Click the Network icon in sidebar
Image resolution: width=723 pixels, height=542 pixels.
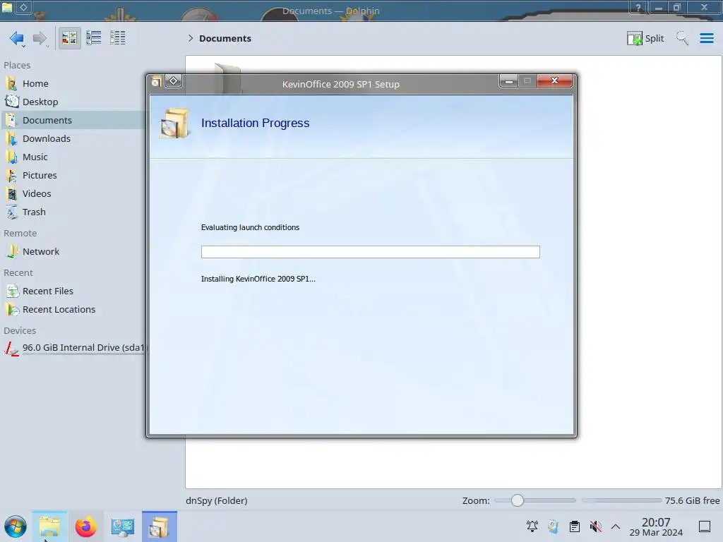pos(11,252)
